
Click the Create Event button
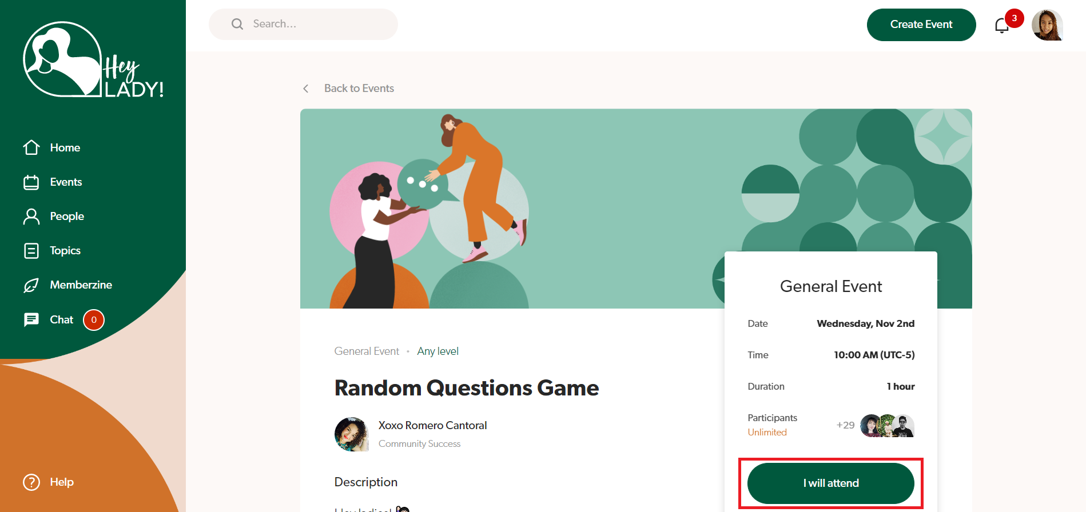pos(921,25)
